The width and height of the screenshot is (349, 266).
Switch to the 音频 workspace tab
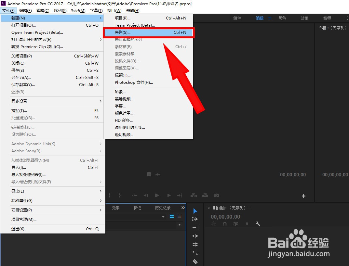point(327,18)
